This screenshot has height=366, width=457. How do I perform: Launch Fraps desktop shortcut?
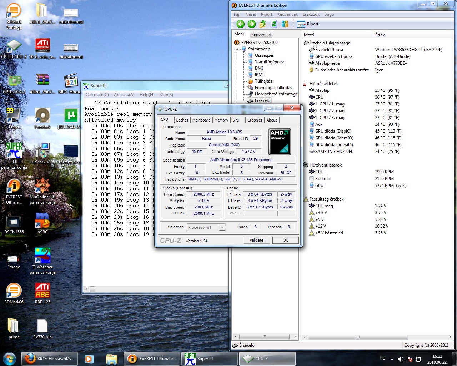tap(14, 119)
